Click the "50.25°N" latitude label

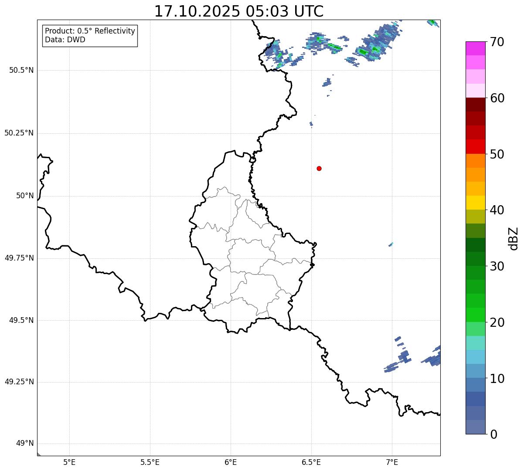19,133
